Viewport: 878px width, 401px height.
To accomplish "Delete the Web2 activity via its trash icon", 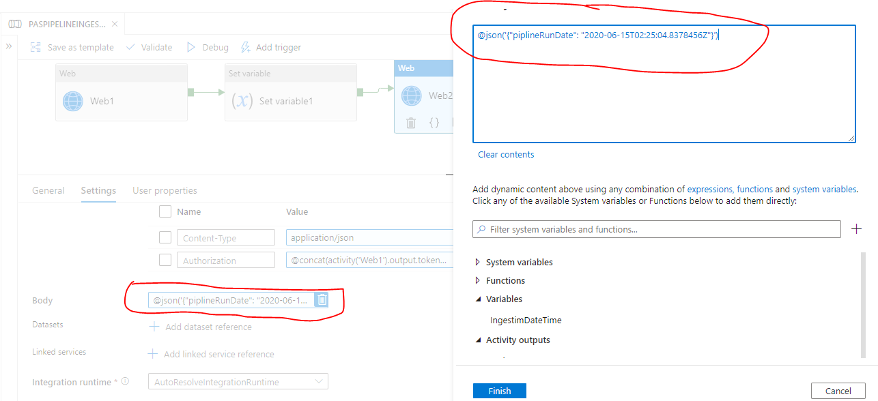I will tap(410, 123).
